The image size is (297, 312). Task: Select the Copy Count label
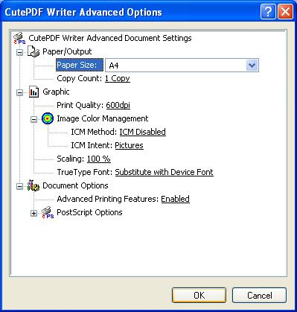[x=80, y=78]
